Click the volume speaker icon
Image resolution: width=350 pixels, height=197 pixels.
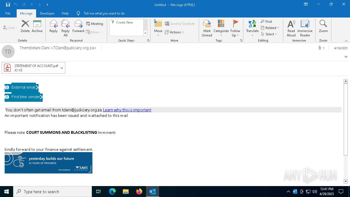314,192
